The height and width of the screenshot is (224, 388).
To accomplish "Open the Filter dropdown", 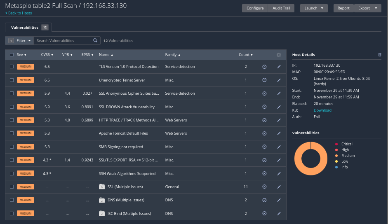I will 18,41.
